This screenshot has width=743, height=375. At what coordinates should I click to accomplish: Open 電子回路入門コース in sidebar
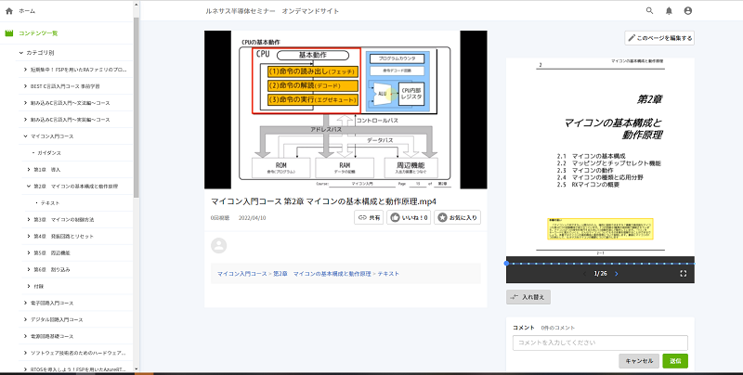52,303
